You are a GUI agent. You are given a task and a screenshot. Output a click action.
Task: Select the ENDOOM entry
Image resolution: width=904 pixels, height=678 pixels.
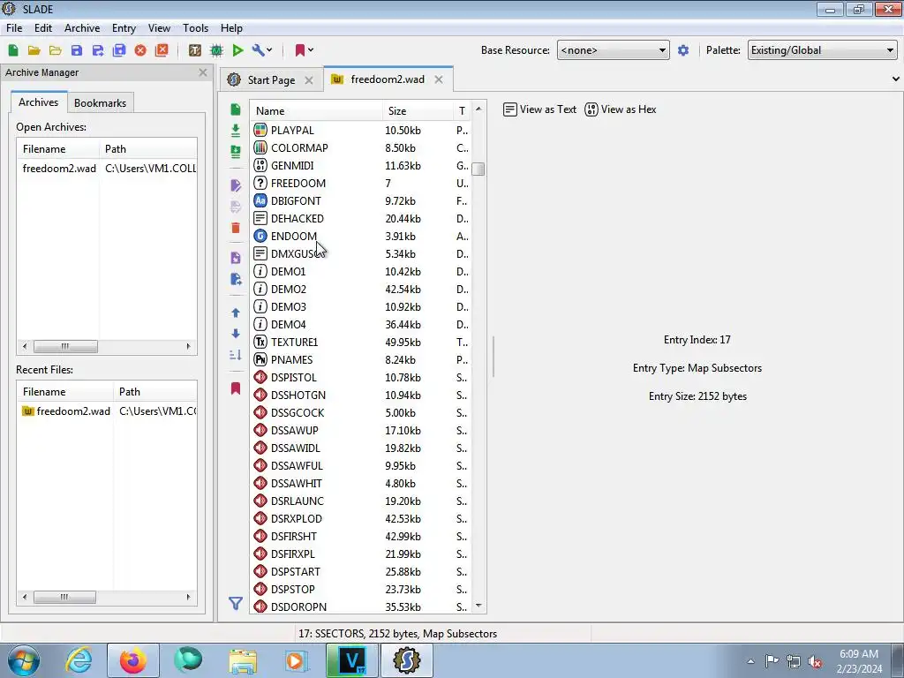tap(361, 237)
